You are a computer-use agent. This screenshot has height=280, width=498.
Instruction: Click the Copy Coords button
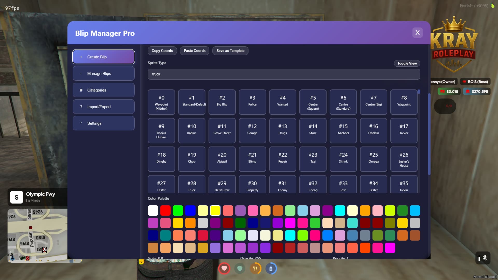pos(162,51)
